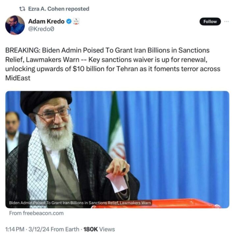Open Adam Kredo's profile avatar
The width and height of the screenshot is (236, 237).
coord(15,25)
